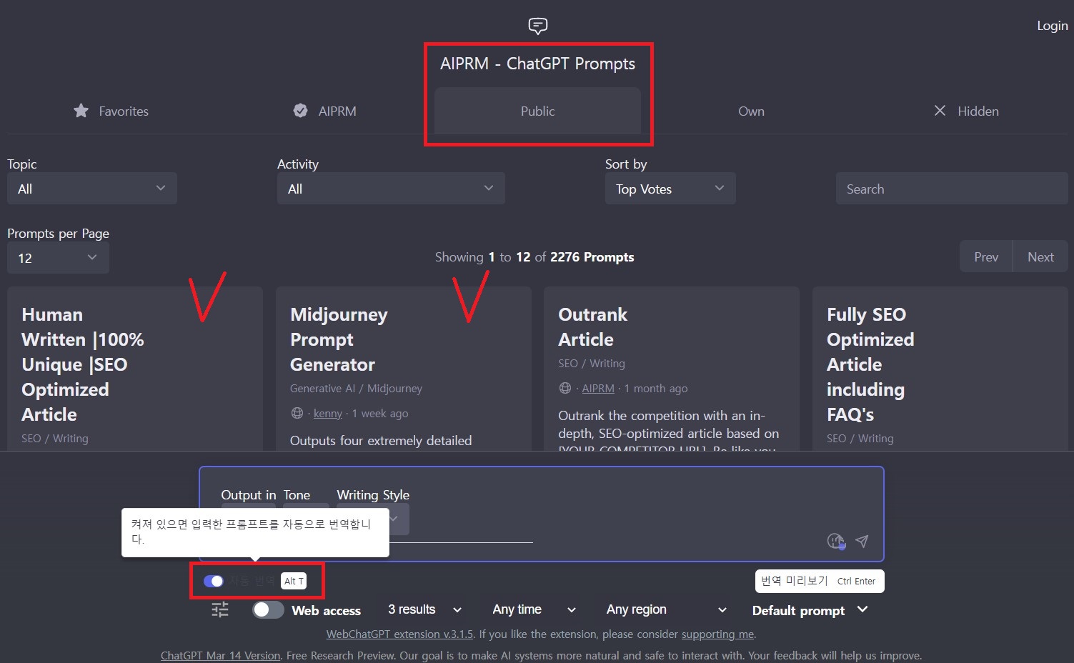
Task: Switch to the Hidden tab
Action: tap(965, 111)
